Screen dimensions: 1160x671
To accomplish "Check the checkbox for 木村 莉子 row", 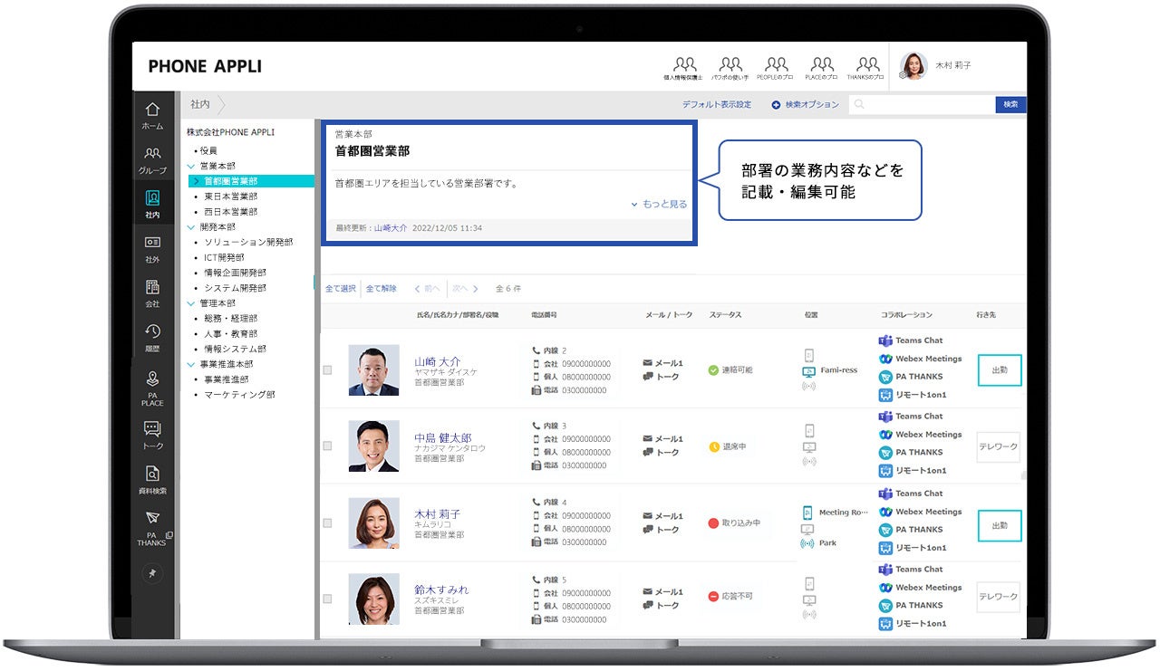I will [x=327, y=522].
